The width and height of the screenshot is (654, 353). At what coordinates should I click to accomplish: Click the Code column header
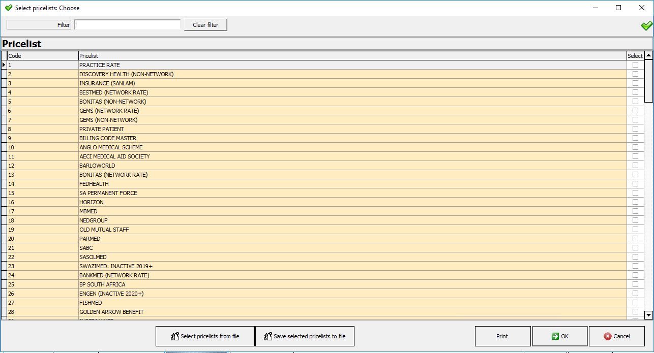click(x=43, y=56)
